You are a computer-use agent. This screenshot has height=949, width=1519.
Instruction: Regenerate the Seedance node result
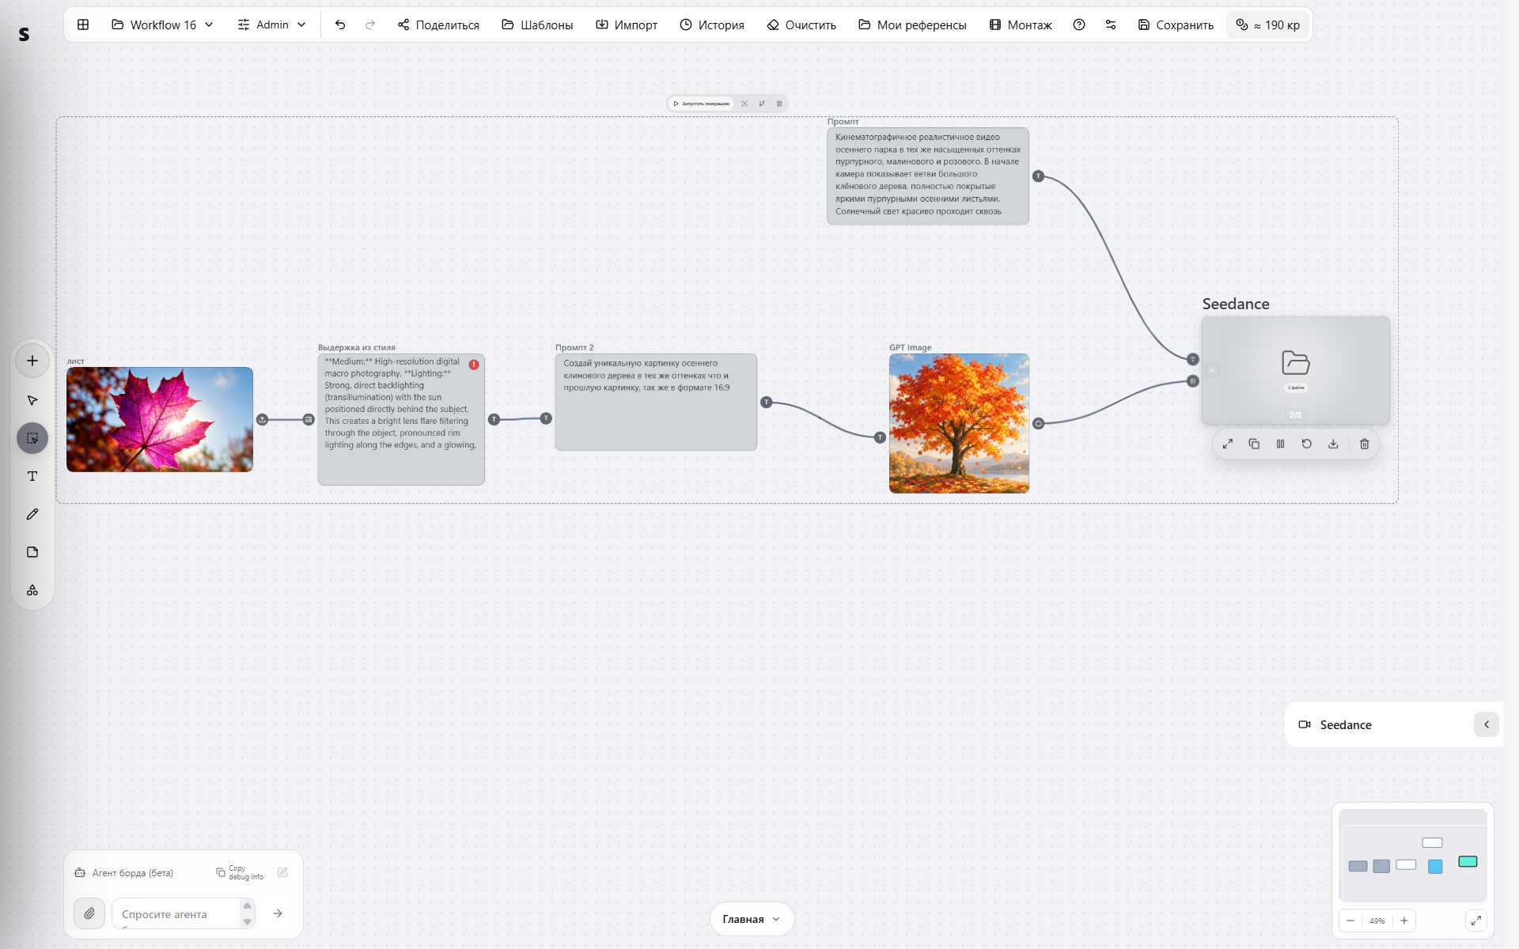coord(1307,444)
